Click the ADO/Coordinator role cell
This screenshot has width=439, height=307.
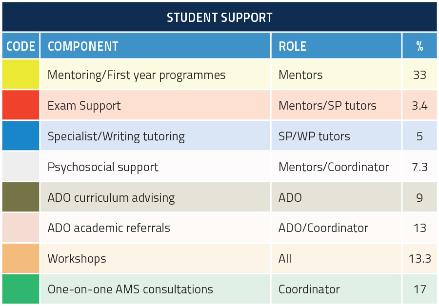click(x=336, y=228)
